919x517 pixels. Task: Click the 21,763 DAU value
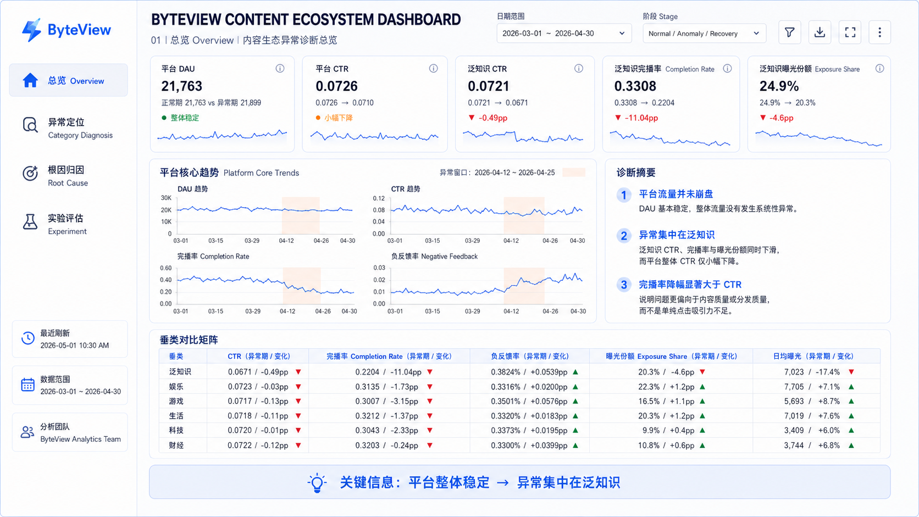coord(182,86)
